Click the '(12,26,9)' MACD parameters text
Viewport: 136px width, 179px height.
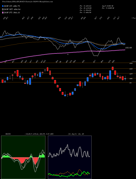[29, 134]
